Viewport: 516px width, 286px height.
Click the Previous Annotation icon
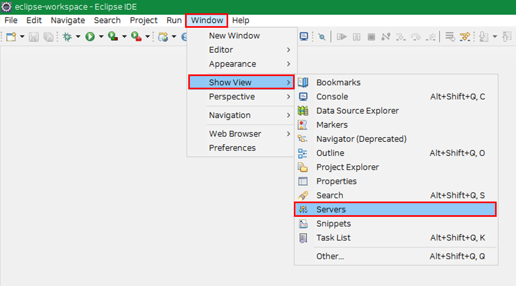pyautogui.click(x=507, y=37)
